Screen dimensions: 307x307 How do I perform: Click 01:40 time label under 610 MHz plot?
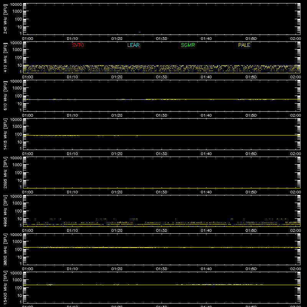click(206, 116)
